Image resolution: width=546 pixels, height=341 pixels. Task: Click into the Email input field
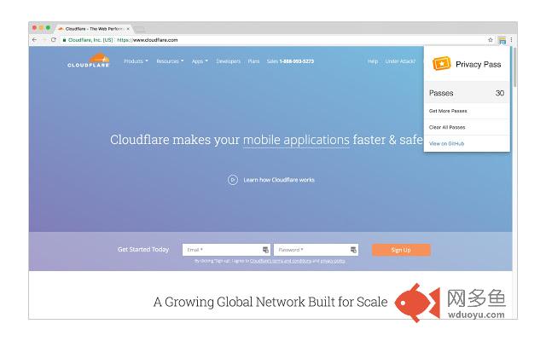(x=222, y=250)
